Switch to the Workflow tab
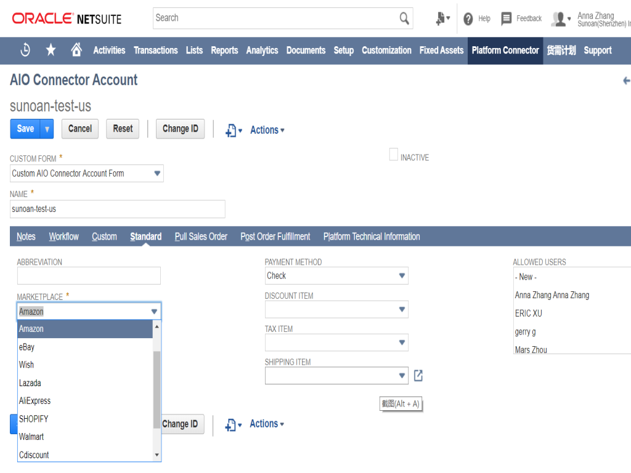The width and height of the screenshot is (631, 473). pyautogui.click(x=64, y=236)
